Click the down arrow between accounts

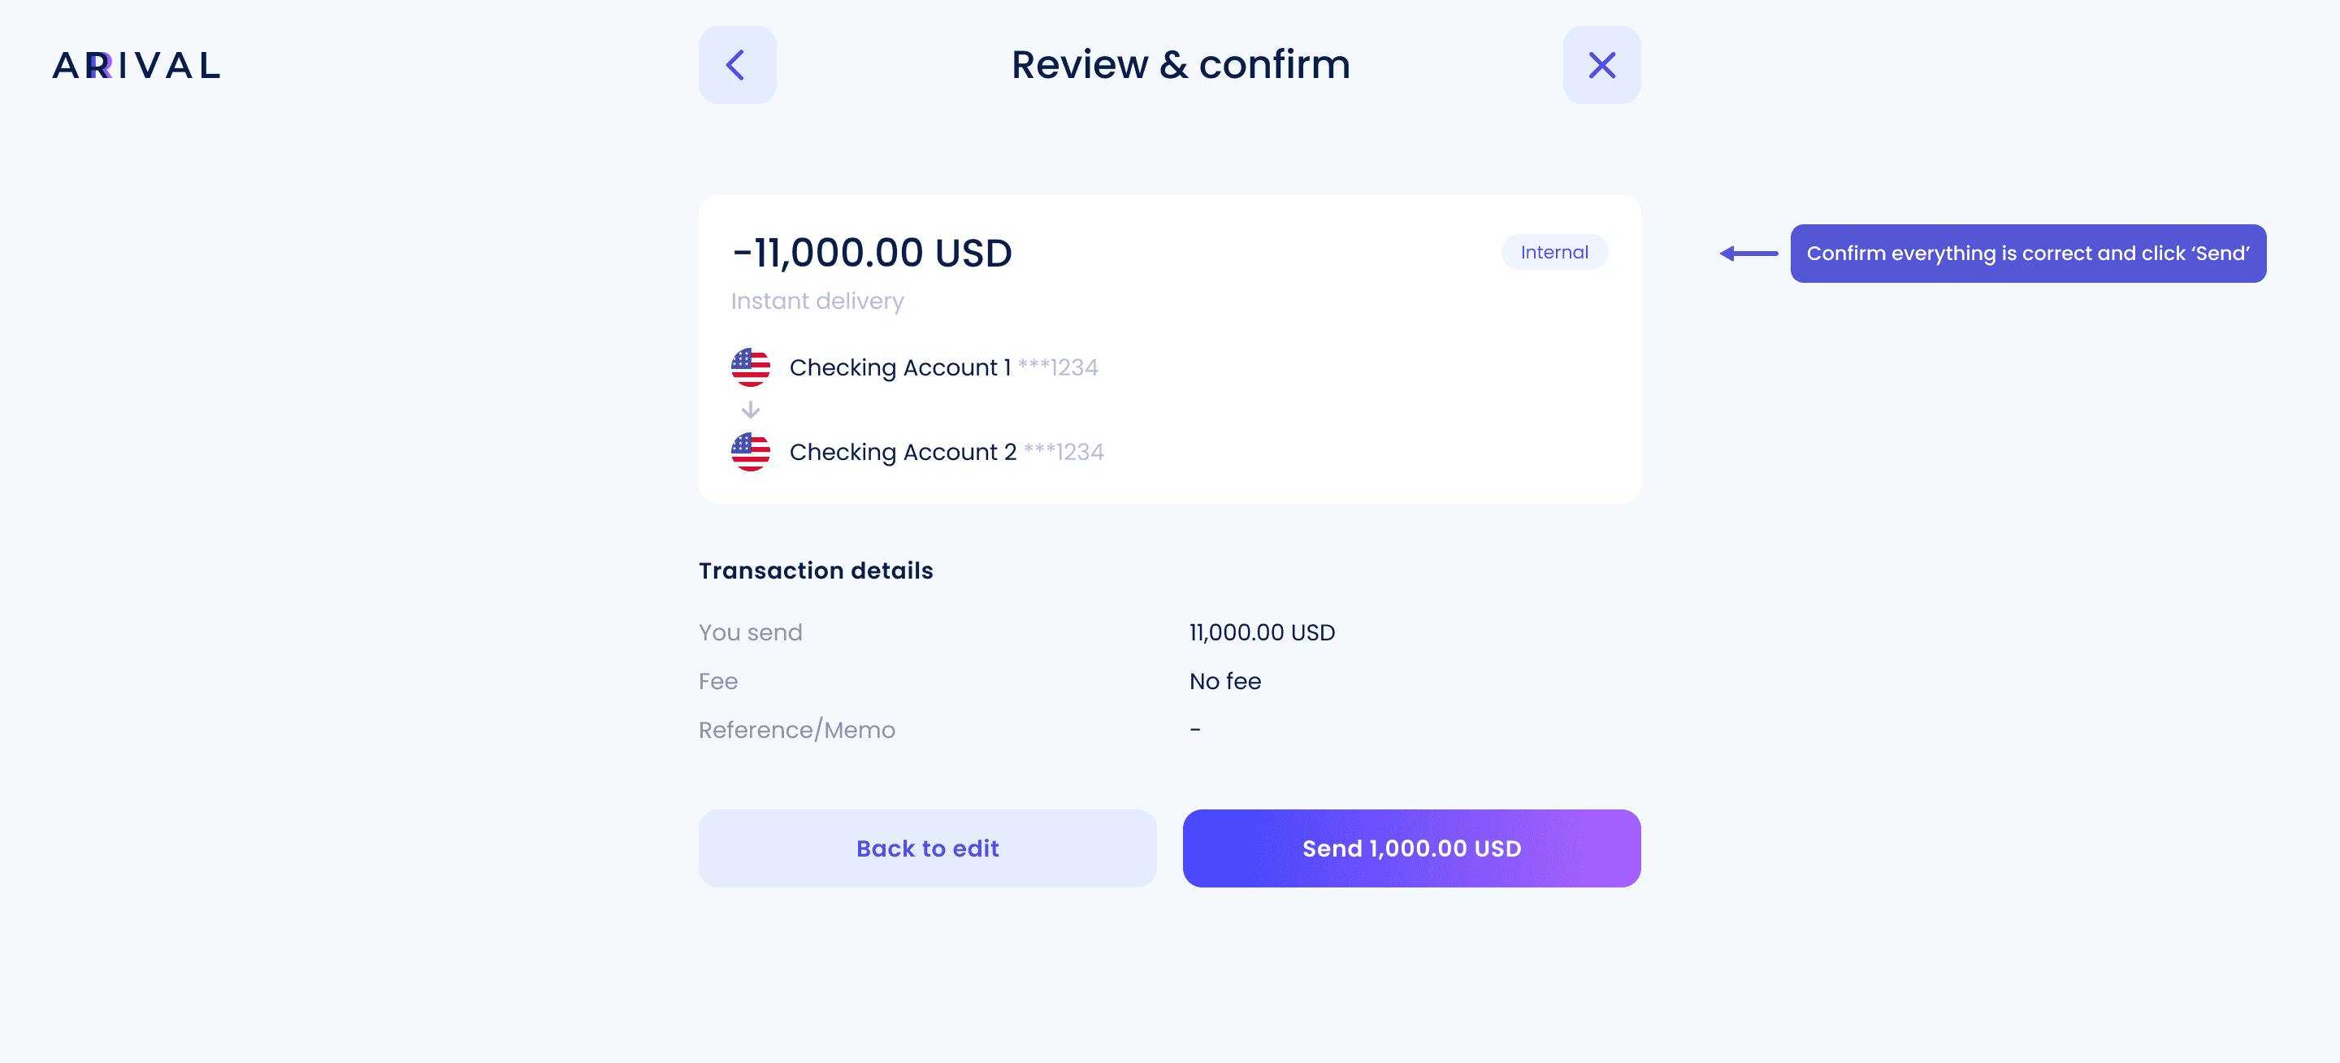click(750, 410)
